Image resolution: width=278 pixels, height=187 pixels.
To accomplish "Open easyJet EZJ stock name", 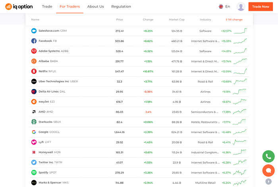I will point(46,102).
